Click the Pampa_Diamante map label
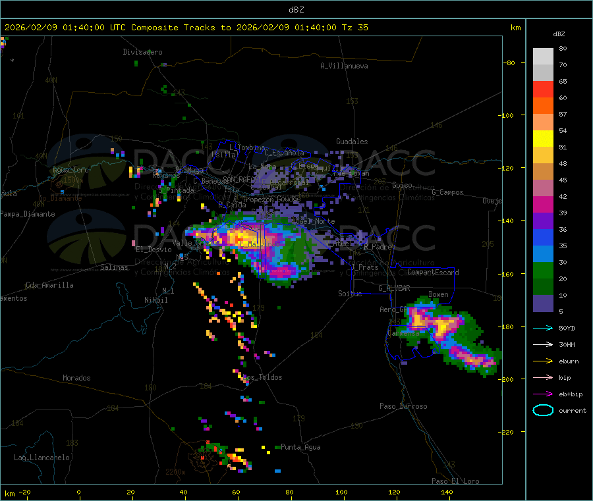 [x=28, y=214]
